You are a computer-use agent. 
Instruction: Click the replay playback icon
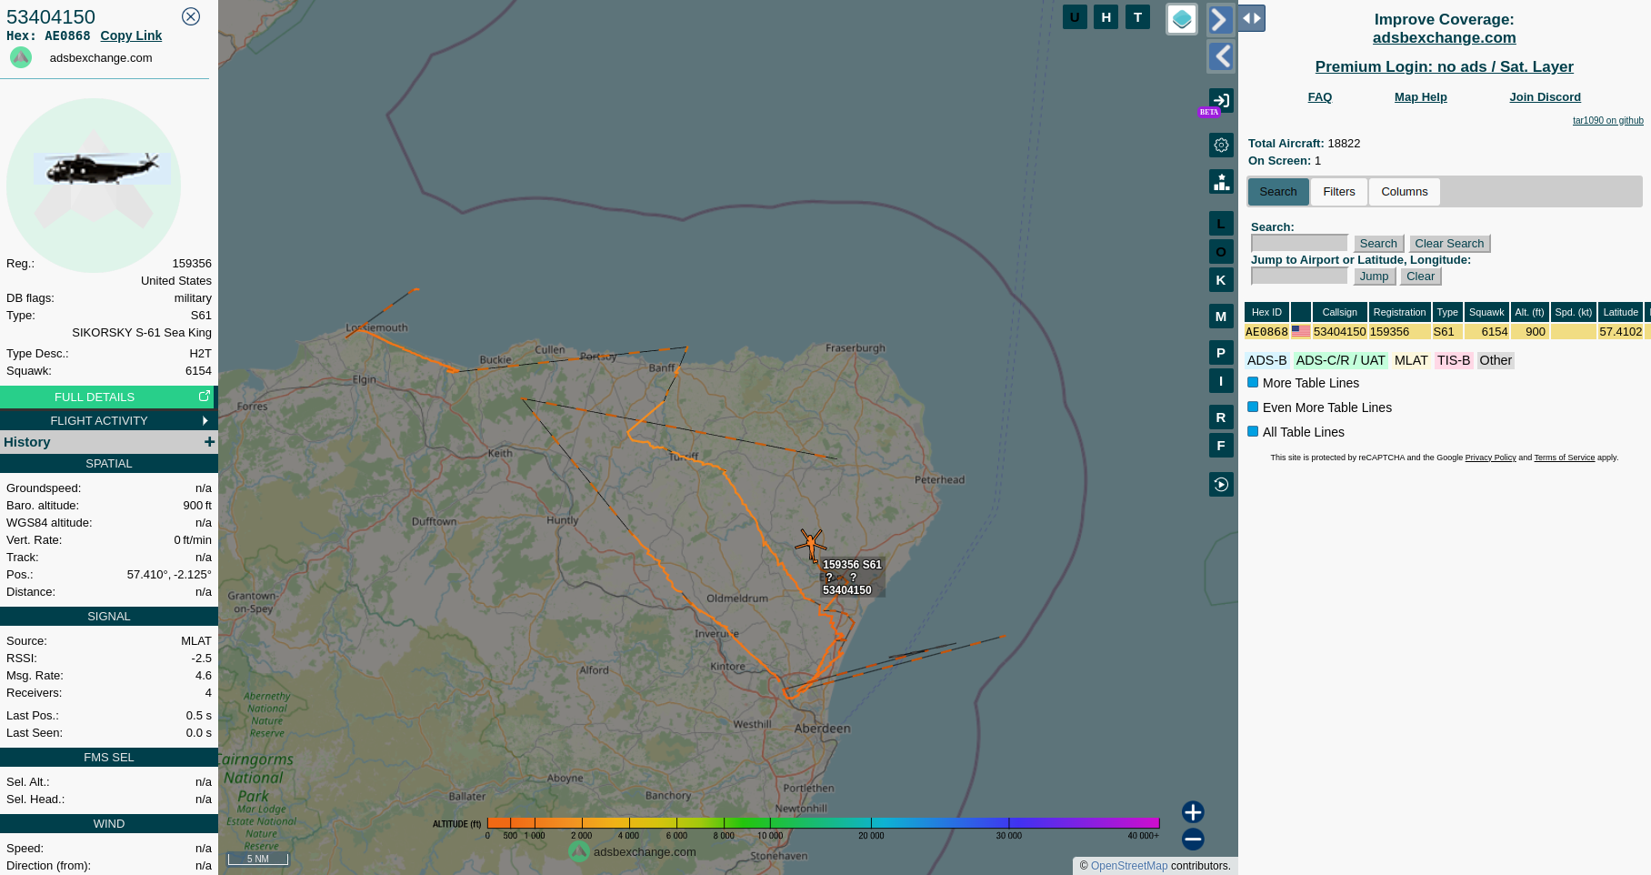click(x=1221, y=484)
